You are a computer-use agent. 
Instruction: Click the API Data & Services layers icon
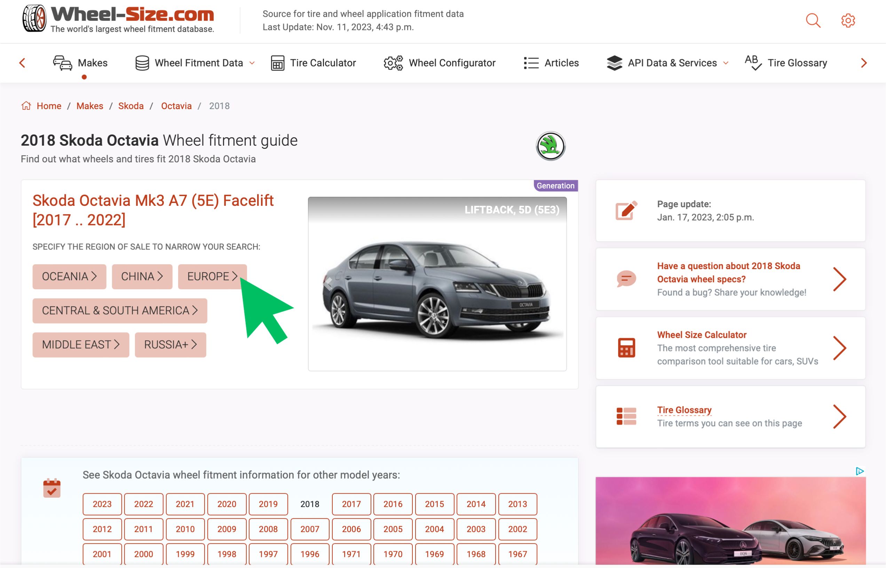tap(614, 63)
